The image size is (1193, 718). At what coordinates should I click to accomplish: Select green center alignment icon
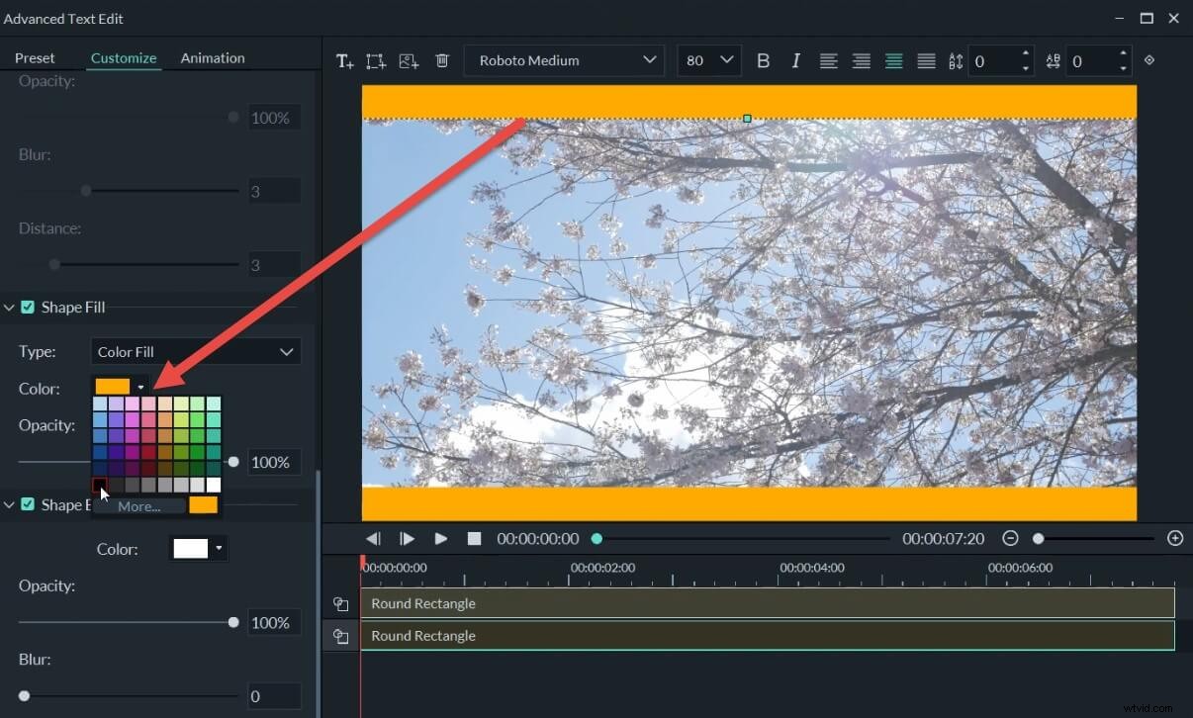[x=893, y=60]
